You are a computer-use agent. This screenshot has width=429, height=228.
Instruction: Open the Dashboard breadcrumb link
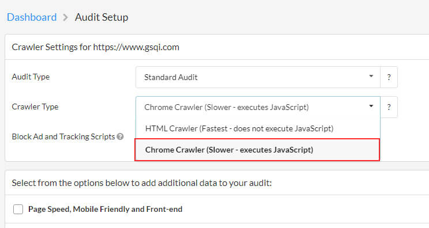point(32,17)
